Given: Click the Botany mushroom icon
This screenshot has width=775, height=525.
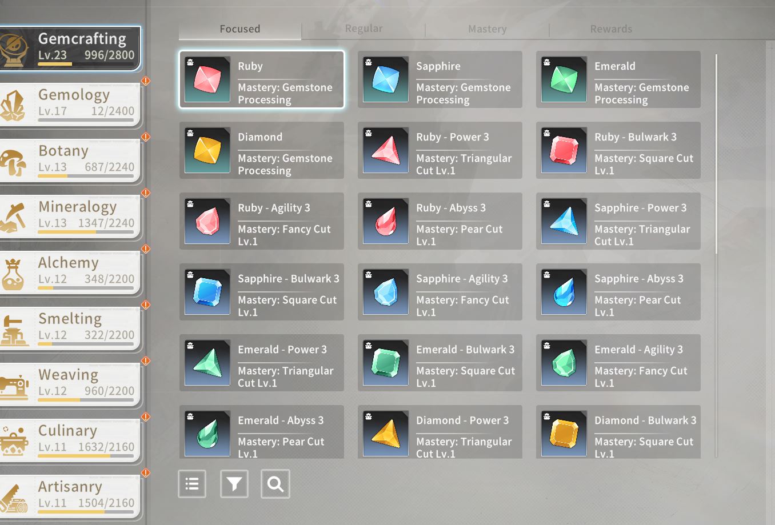Looking at the screenshot, I should pos(13,162).
